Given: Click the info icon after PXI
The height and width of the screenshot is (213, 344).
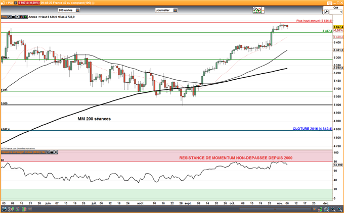Looking at the screenshot, I should 16,3.
